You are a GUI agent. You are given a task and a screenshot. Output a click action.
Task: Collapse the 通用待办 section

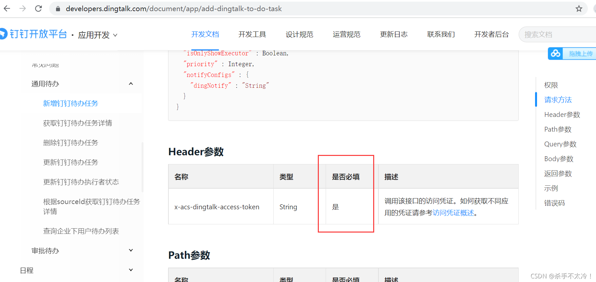(x=131, y=84)
